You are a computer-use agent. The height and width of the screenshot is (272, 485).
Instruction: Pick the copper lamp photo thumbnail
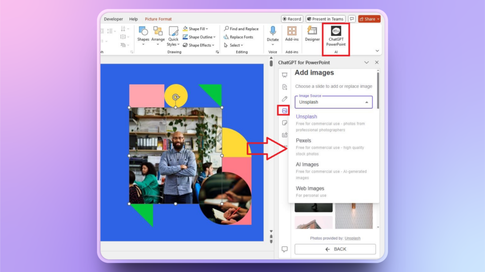tap(354, 215)
